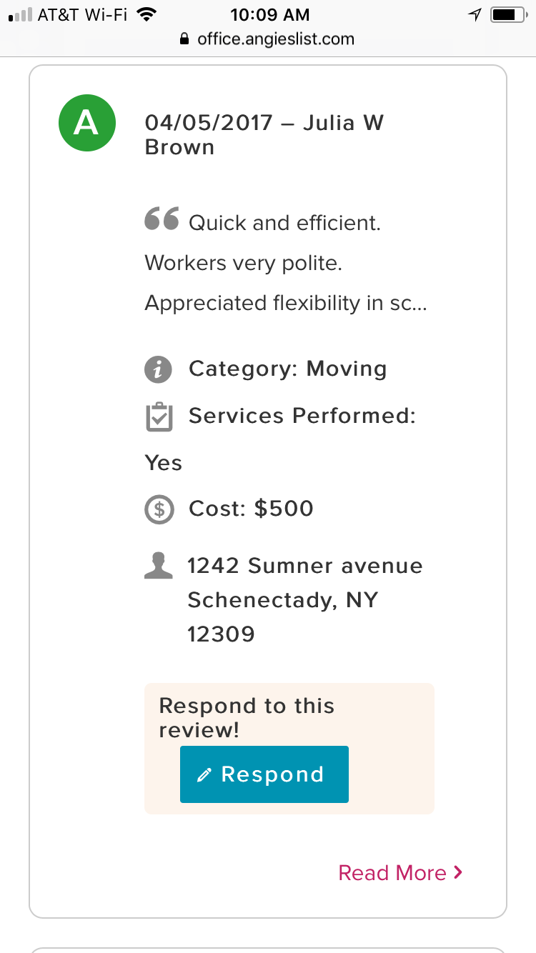Viewport: 536px width, 953px height.
Task: Tap the dollar sign cost icon
Action: (x=159, y=509)
